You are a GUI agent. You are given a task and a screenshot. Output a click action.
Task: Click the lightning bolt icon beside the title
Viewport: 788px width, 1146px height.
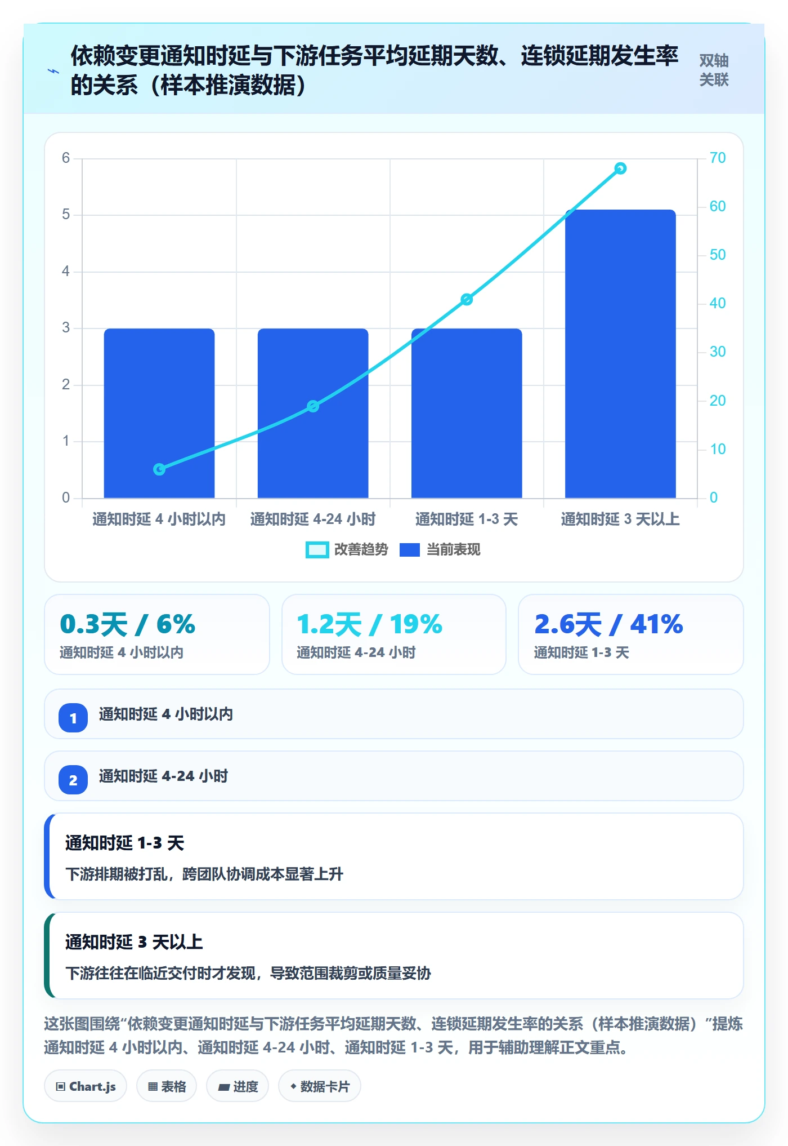[x=53, y=71]
